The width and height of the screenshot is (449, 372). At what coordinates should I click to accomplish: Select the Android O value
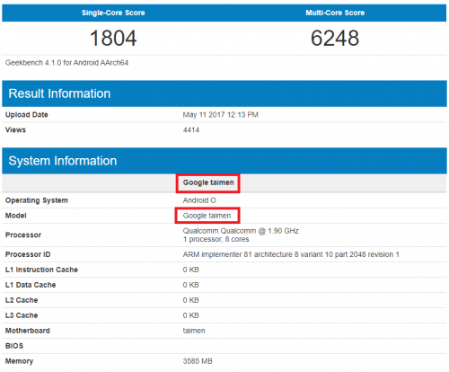pyautogui.click(x=199, y=200)
